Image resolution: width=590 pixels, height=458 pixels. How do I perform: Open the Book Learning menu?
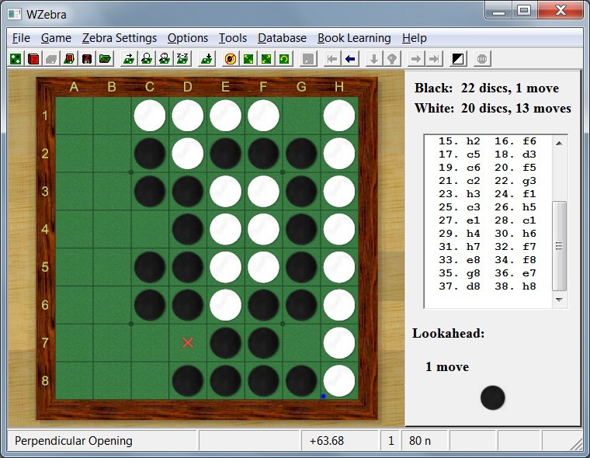(x=354, y=38)
